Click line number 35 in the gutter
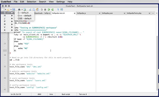Image resolution: width=159 pixels, height=97 pixels. tap(5, 67)
